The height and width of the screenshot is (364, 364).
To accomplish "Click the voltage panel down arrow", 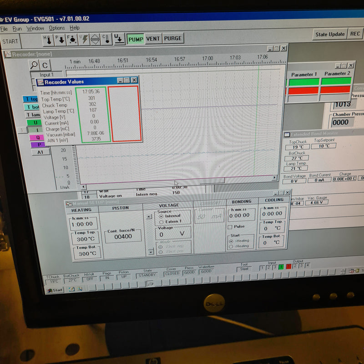I will pos(151,252).
